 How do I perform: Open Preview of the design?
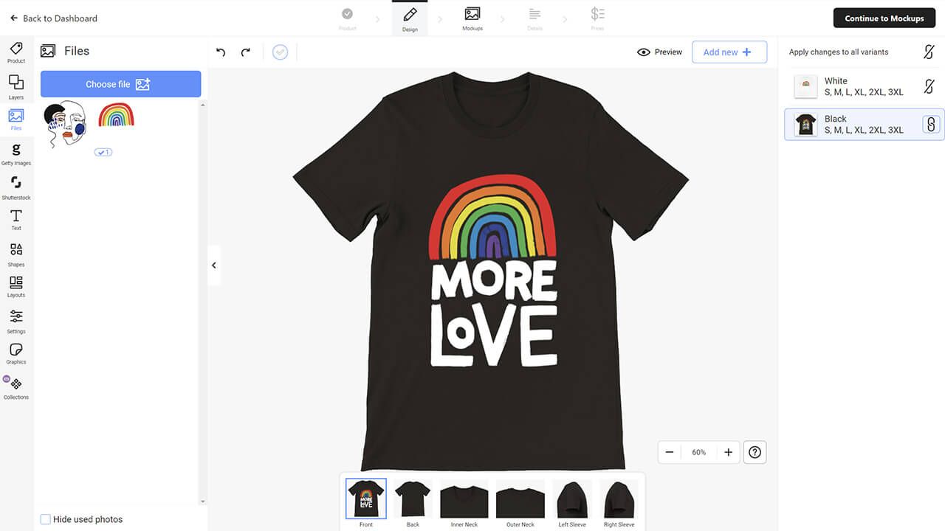coord(659,52)
